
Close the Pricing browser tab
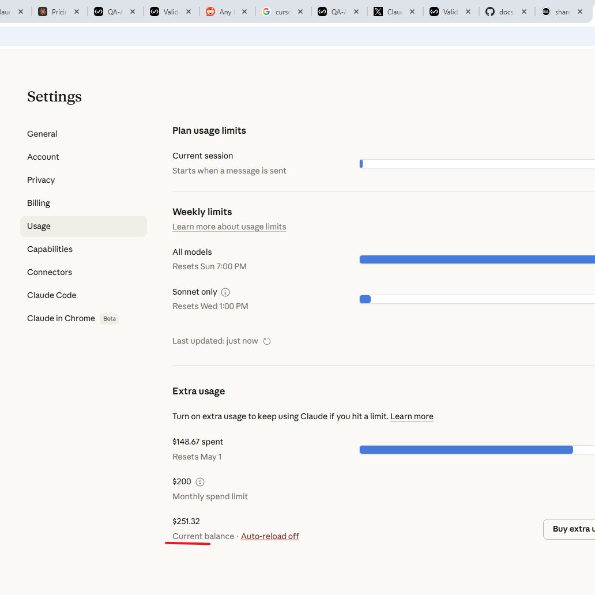tap(77, 12)
